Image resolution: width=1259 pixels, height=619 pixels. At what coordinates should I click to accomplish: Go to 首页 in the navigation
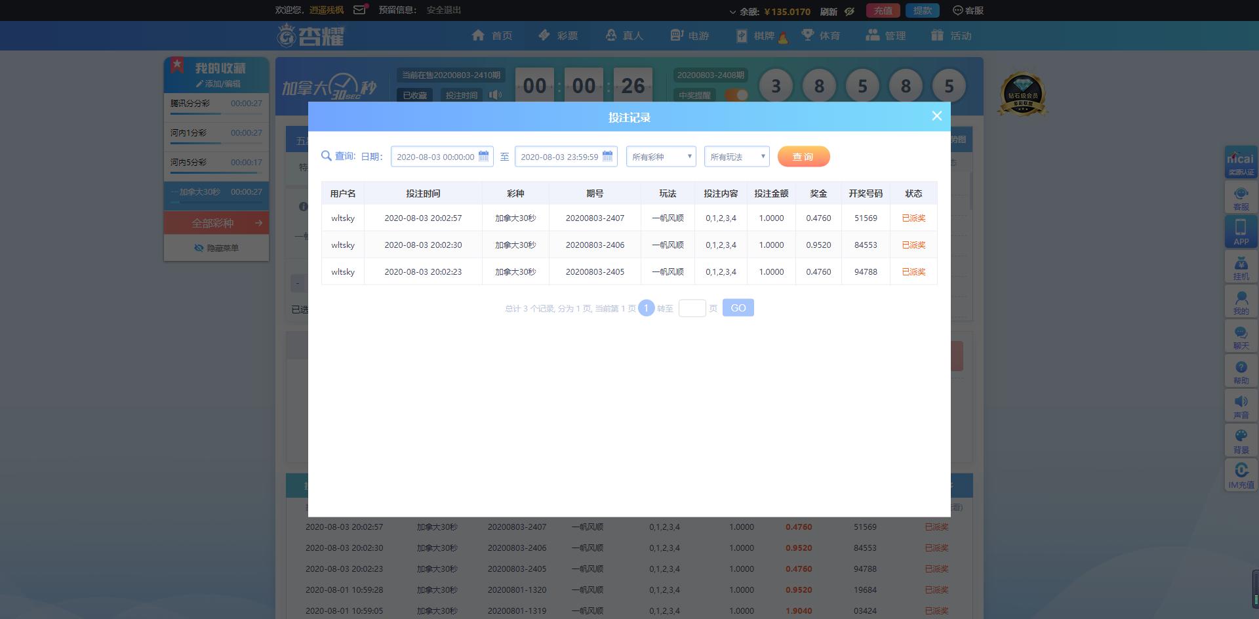click(x=492, y=35)
